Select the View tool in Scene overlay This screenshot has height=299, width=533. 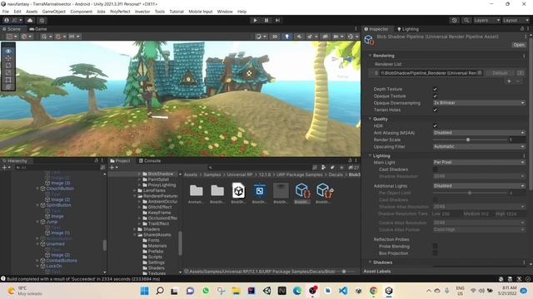click(8, 51)
